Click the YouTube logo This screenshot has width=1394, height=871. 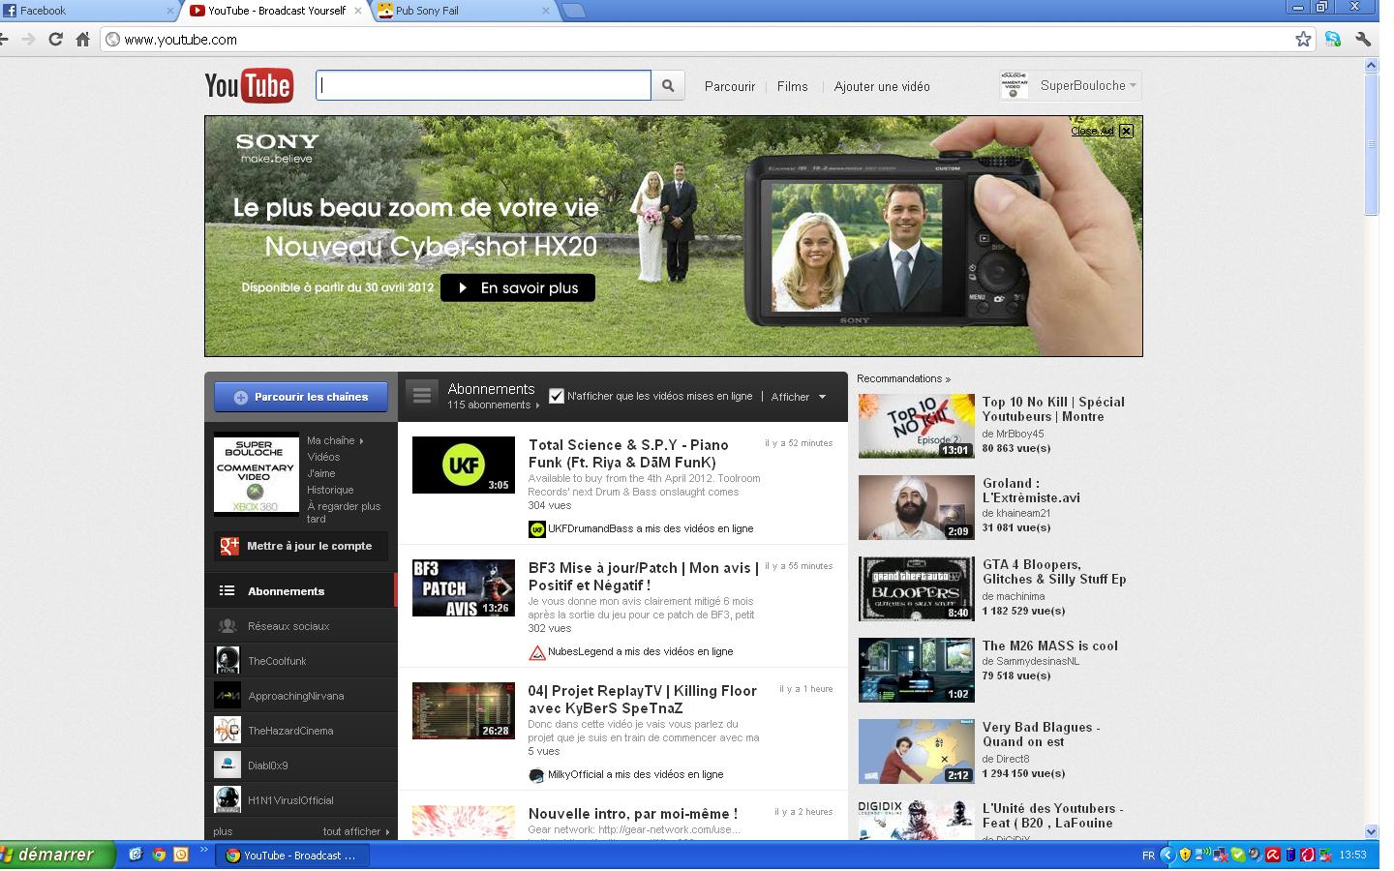click(249, 86)
